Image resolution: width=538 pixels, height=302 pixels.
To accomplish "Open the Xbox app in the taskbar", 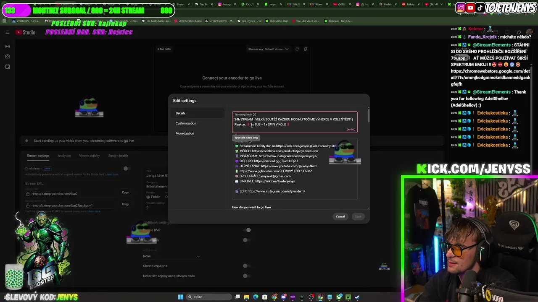I will [x=339, y=297].
